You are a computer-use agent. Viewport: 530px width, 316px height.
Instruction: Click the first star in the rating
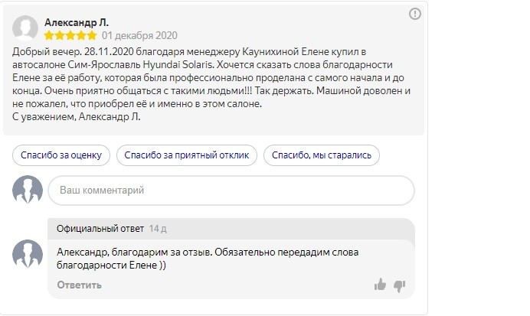(49, 35)
